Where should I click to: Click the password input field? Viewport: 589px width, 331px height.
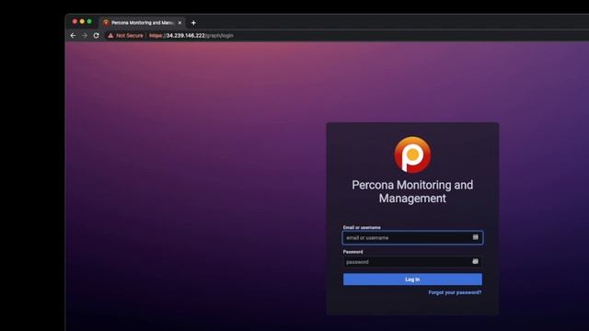click(x=412, y=261)
